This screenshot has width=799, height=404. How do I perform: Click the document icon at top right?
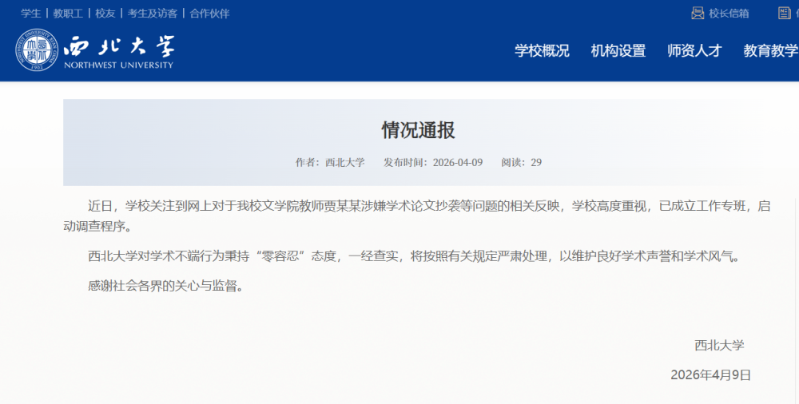tap(785, 13)
